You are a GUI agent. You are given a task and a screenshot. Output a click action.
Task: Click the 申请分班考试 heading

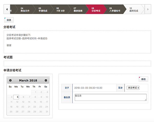[x=12, y=70]
